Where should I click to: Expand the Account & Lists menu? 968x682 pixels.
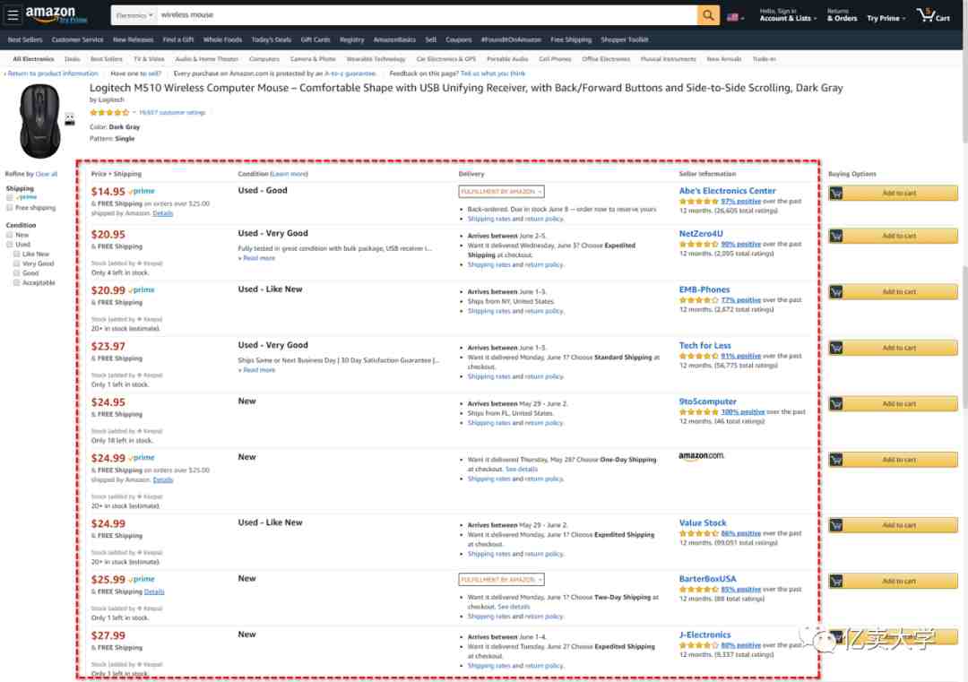787,15
